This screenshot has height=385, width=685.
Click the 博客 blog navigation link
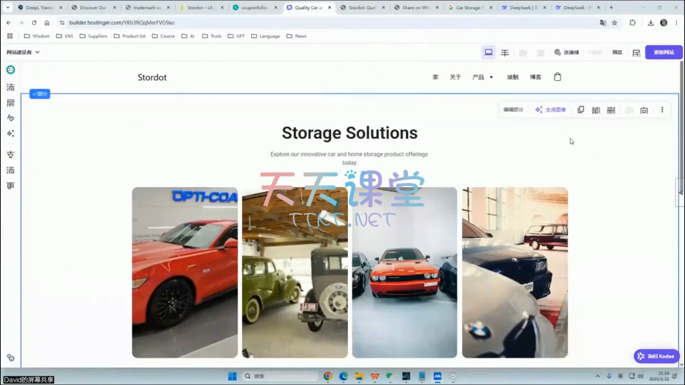(535, 78)
